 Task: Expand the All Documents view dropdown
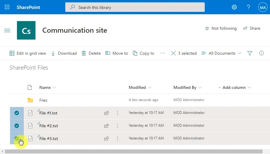(x=221, y=53)
